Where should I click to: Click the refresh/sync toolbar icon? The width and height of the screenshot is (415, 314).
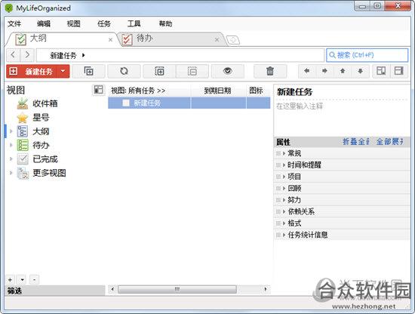124,71
